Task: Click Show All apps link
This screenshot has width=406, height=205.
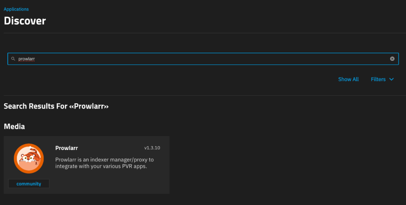Action: point(348,79)
